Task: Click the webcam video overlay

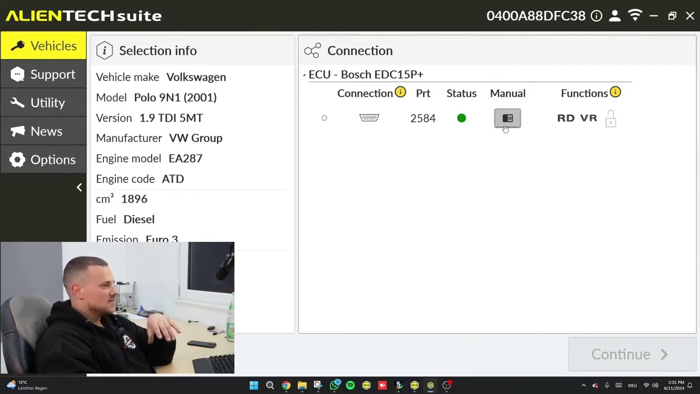Action: (x=117, y=308)
